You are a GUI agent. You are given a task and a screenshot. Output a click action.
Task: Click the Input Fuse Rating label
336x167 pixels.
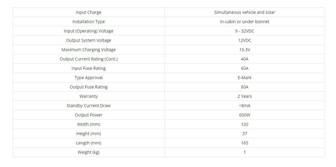tap(89, 68)
